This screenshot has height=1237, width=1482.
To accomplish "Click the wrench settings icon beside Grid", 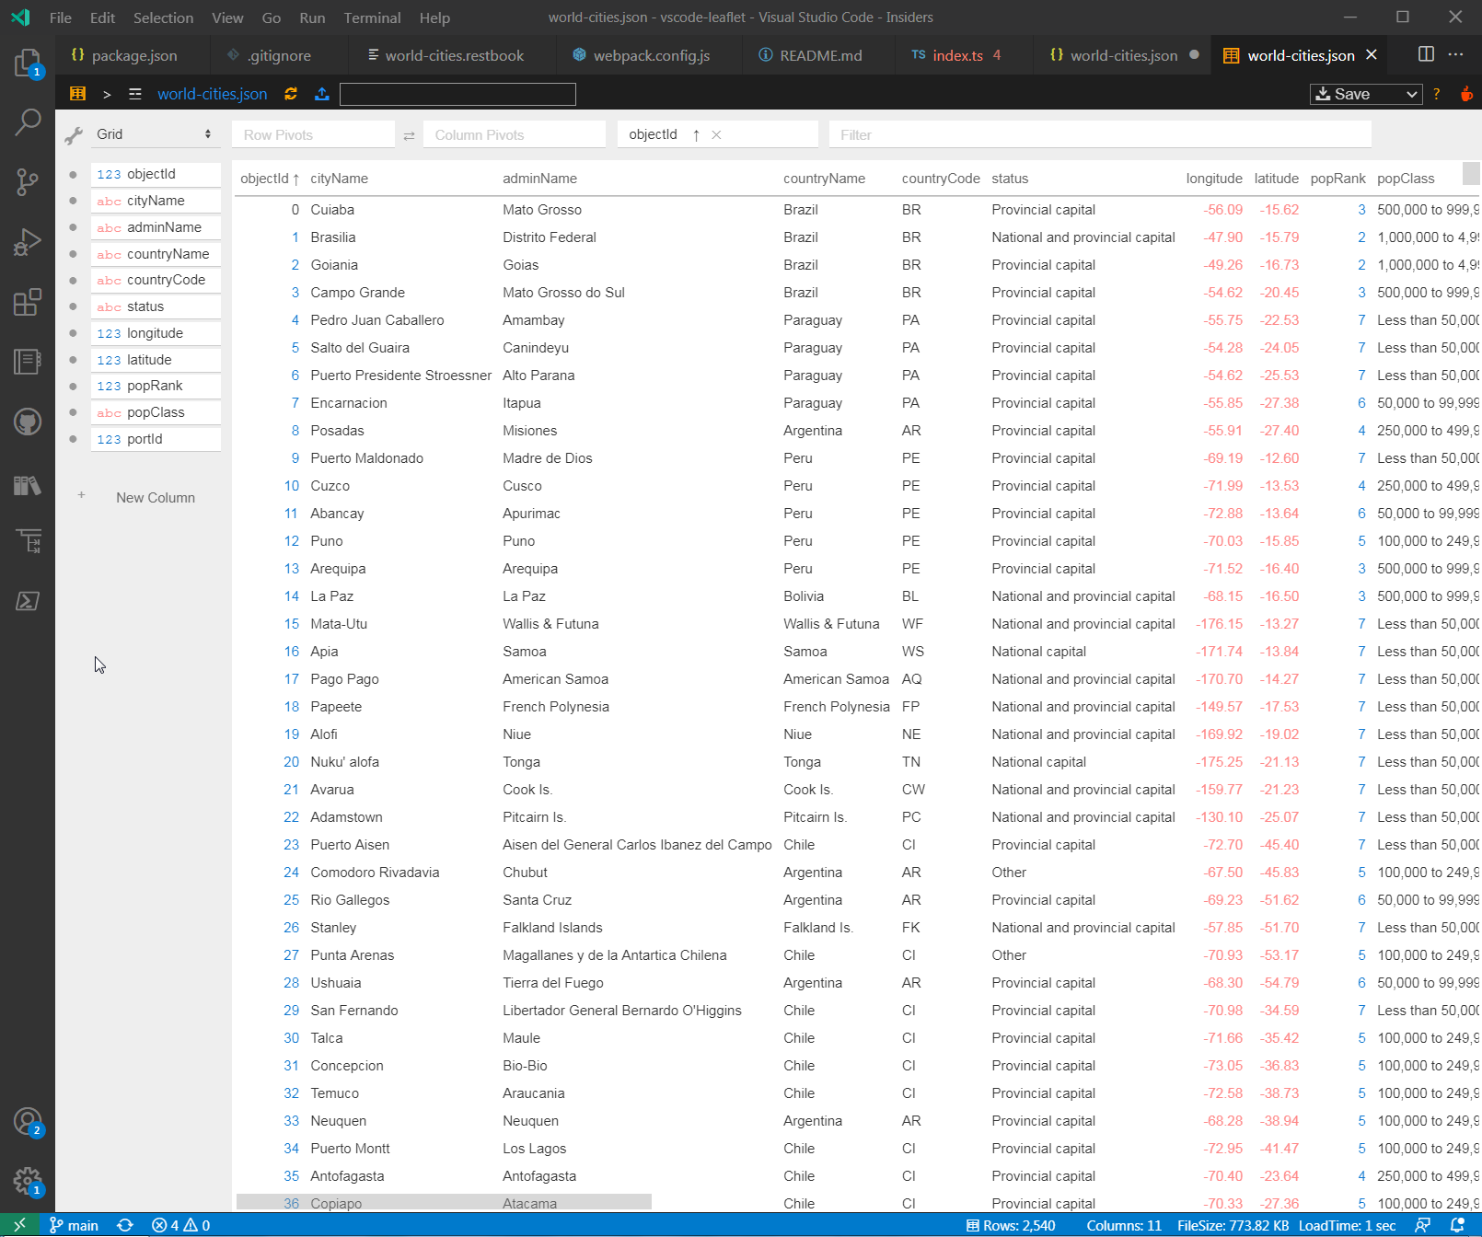I will (73, 134).
